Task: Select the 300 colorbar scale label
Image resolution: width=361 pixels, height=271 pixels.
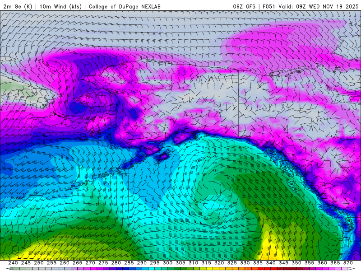Action: pos(167,263)
